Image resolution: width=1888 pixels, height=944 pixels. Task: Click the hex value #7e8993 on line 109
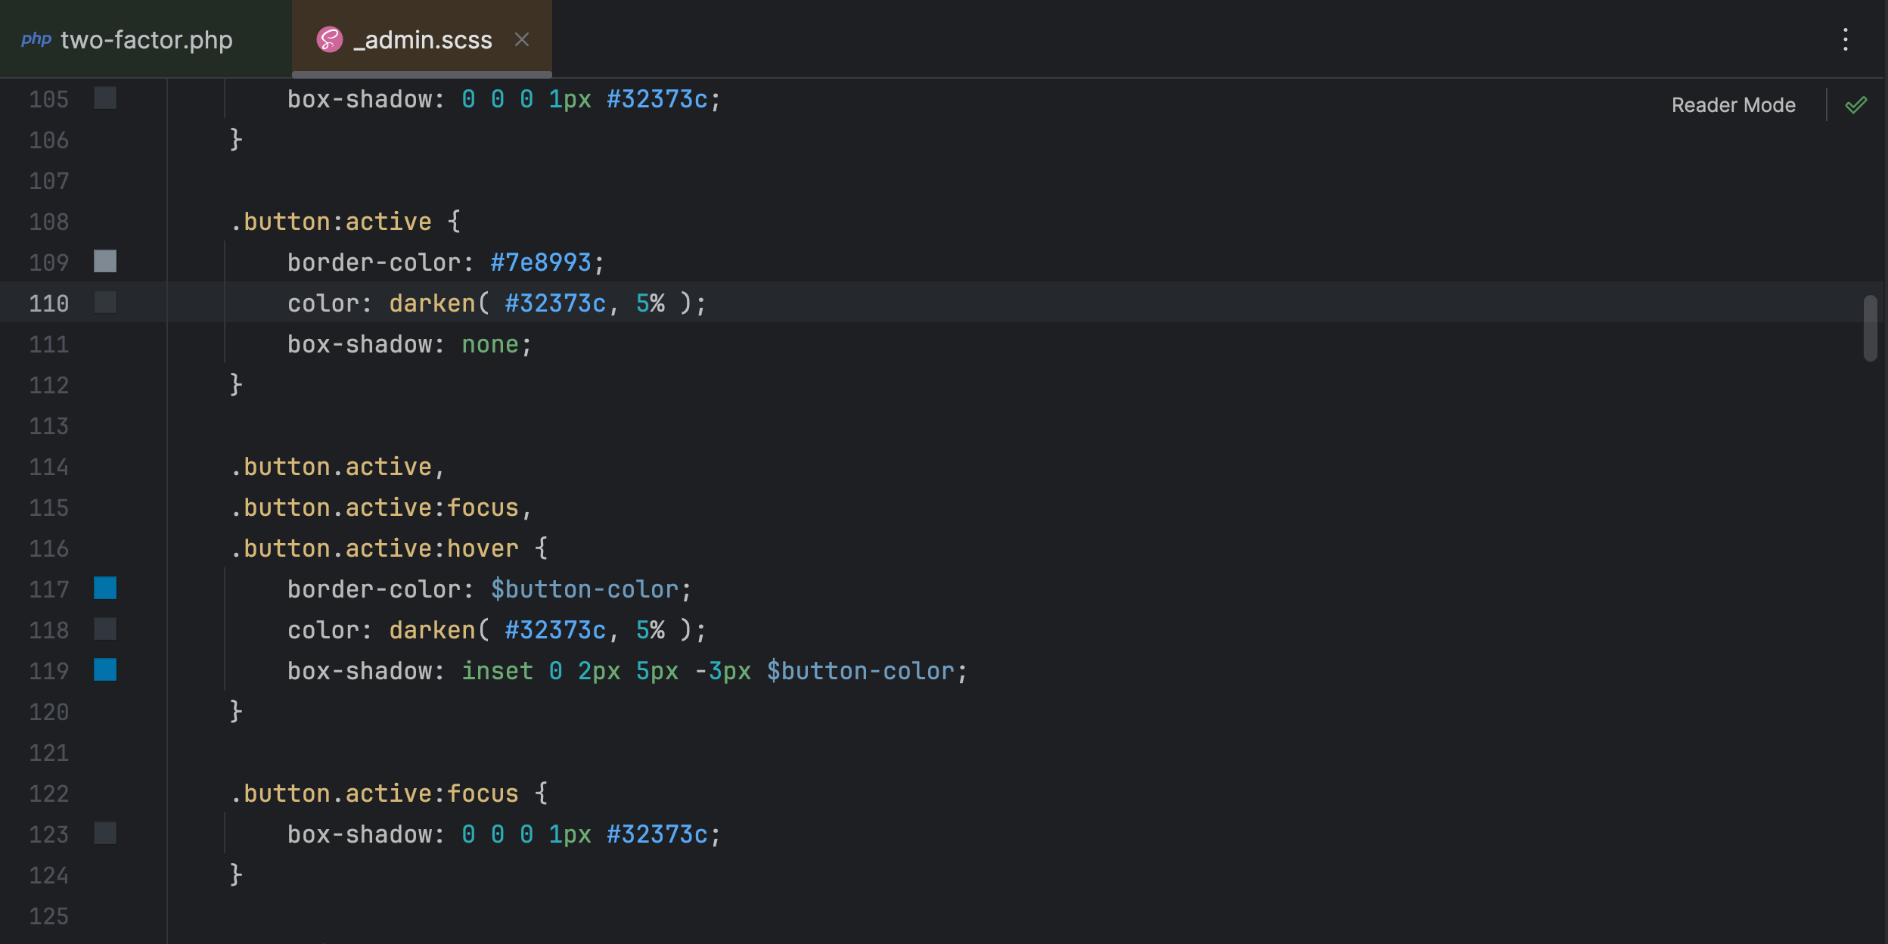click(x=540, y=261)
